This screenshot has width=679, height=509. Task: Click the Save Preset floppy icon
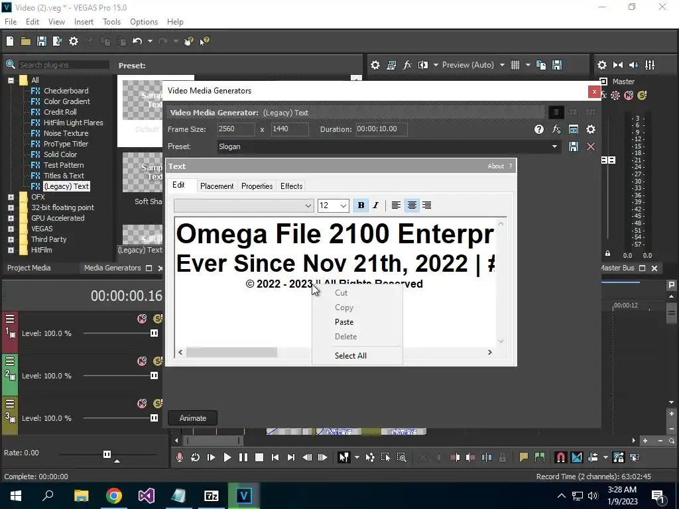pyautogui.click(x=574, y=146)
